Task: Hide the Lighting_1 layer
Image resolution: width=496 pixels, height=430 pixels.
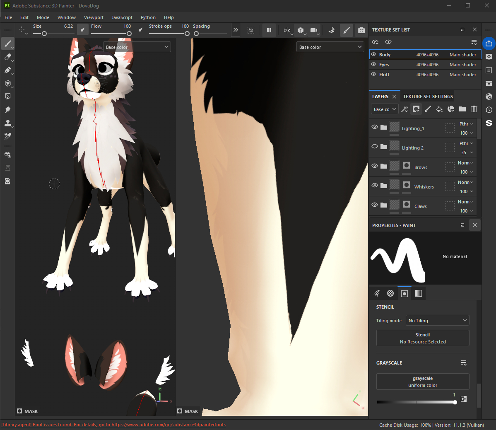Action: coord(375,127)
